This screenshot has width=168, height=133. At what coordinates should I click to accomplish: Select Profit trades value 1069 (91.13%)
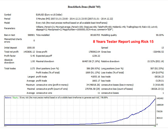coord(93,72)
